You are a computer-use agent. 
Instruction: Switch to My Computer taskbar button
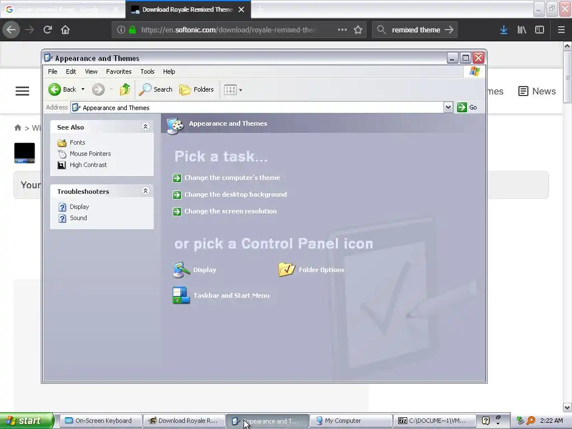coord(351,421)
